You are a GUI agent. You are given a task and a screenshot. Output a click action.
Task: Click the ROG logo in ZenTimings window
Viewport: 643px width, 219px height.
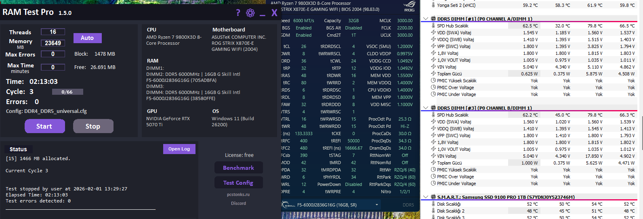(409, 7)
